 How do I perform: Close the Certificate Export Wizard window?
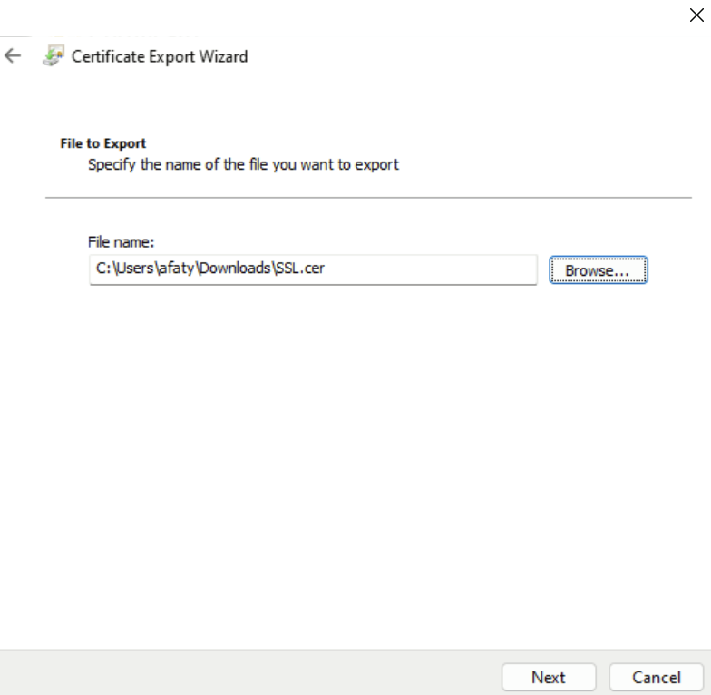[x=696, y=15]
